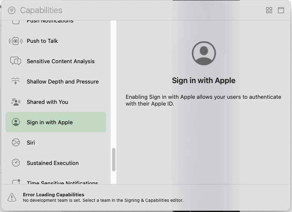The image size is (292, 212).
Task: Select Push to Talk capability
Action: point(56,41)
